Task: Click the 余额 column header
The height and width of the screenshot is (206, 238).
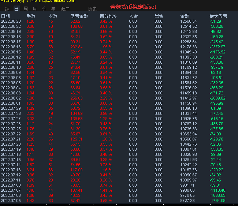Action: pyautogui.click(x=185, y=16)
